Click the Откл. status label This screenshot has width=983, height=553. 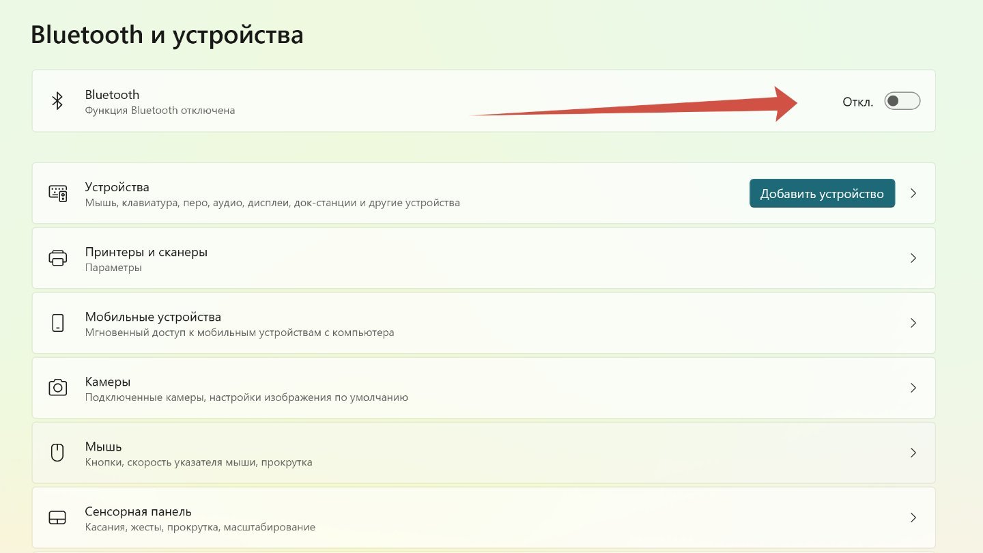(858, 102)
